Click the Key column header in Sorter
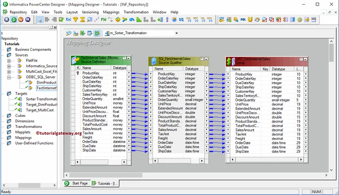 [x=265, y=69]
